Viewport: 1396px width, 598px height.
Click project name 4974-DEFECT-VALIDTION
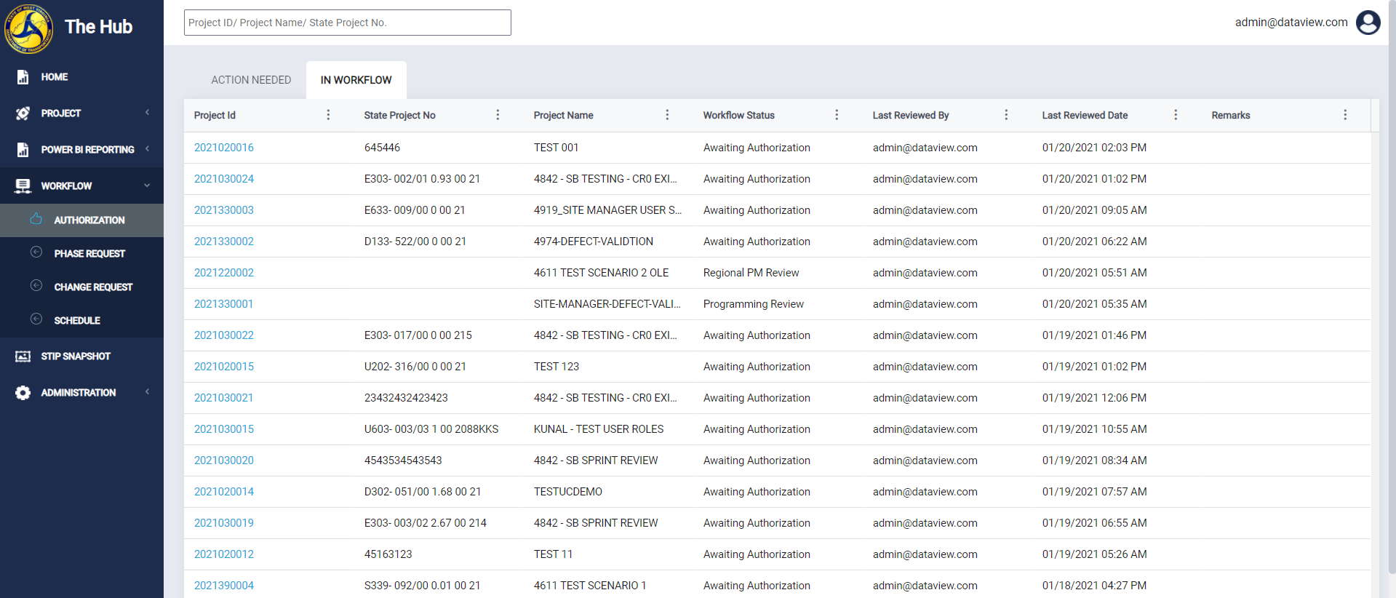click(x=594, y=242)
